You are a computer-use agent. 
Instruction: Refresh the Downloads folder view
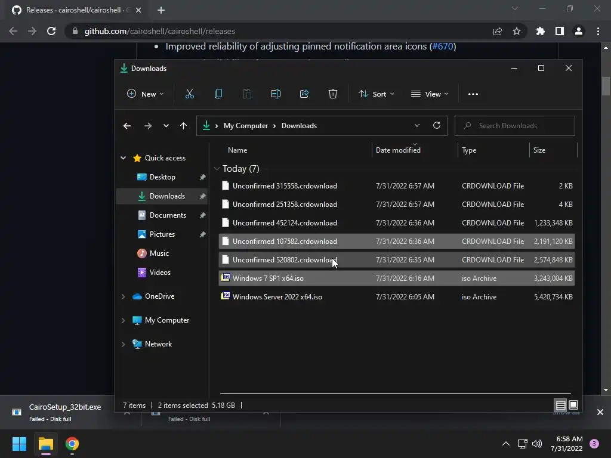[x=436, y=125]
